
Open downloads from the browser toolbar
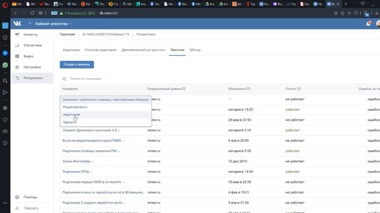click(x=377, y=13)
